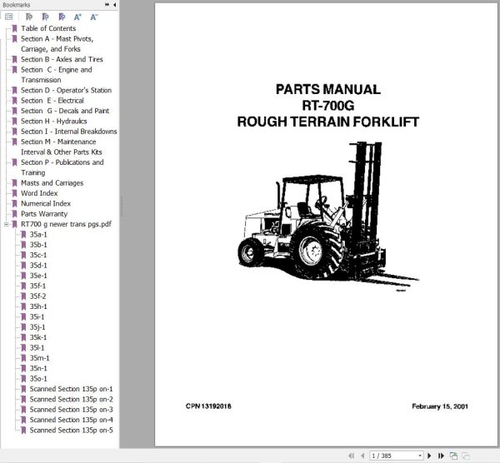This screenshot has width=500, height=463.
Task: Select the 35o-1 bookmark
Action: 38,379
